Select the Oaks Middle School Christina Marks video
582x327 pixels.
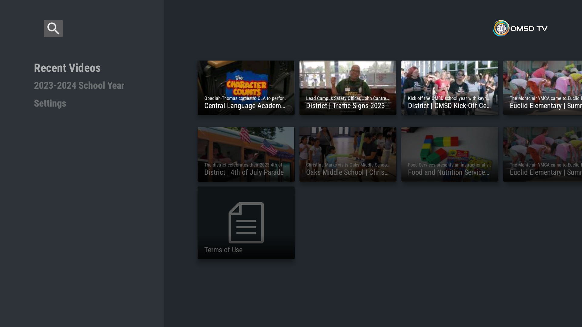(x=348, y=154)
